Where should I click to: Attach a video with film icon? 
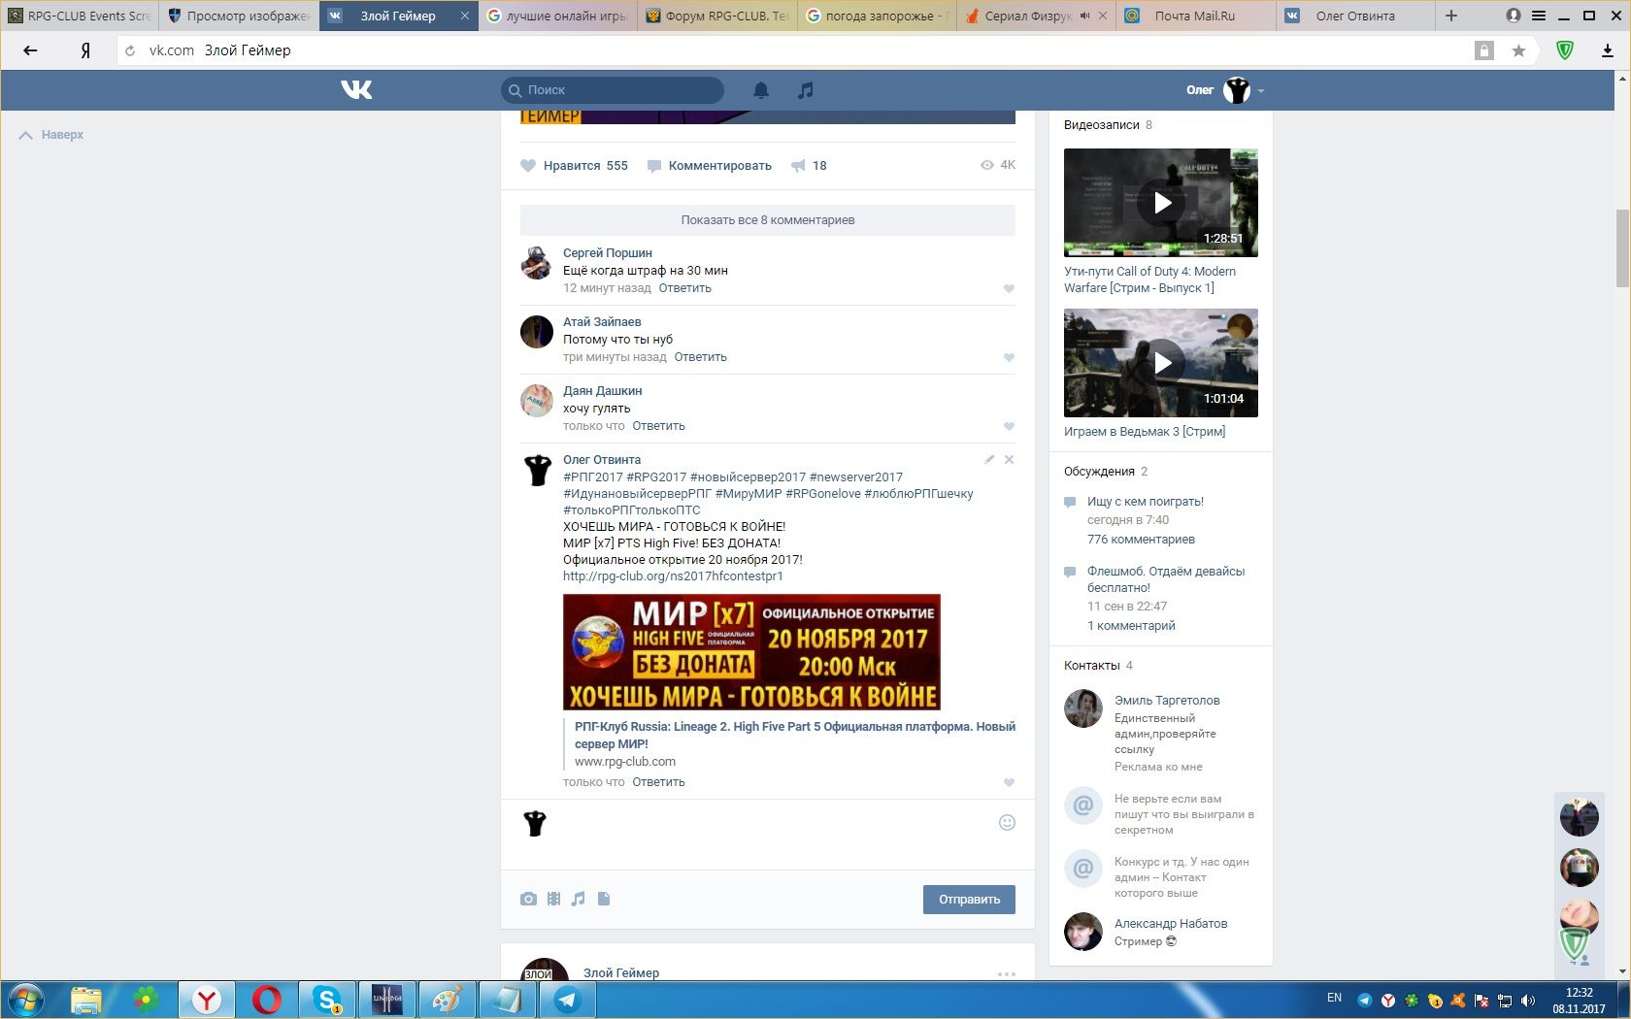point(553,899)
